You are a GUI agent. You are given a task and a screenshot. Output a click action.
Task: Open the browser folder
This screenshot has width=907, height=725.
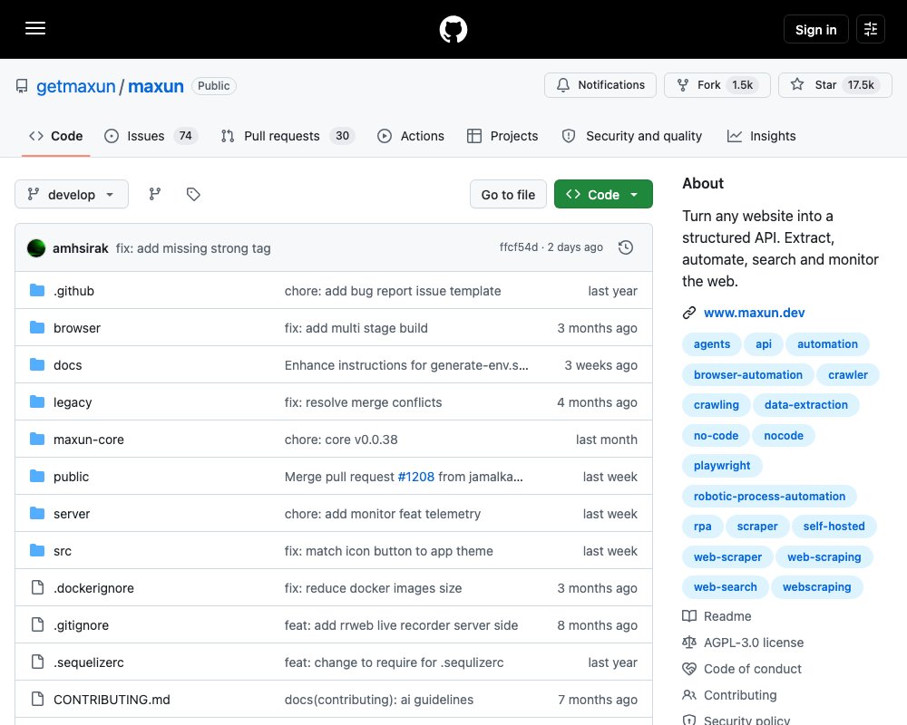[77, 328]
